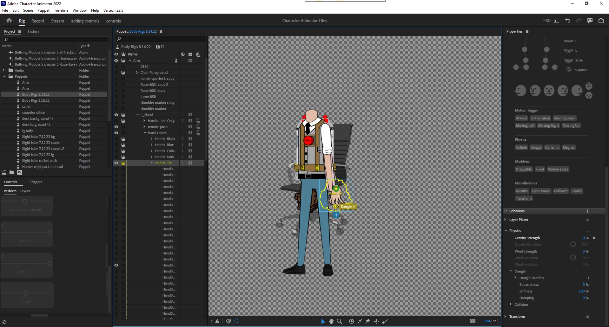Apply the Moving Left motion trigger
The image size is (609, 327).
(525, 125)
